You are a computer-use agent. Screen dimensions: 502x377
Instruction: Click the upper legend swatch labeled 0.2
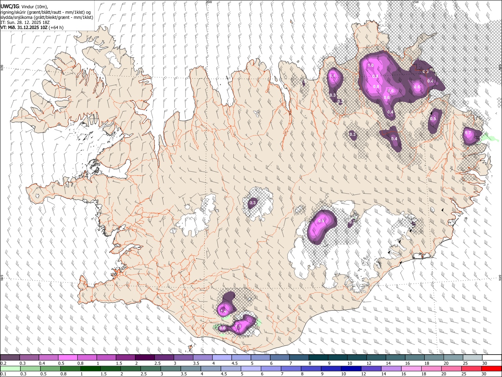(x=10, y=358)
